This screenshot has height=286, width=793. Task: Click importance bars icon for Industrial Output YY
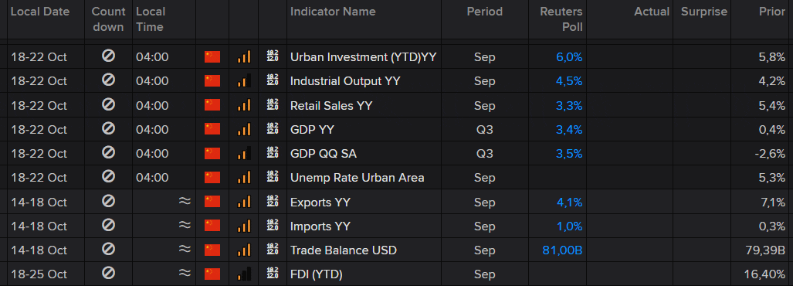point(244,81)
